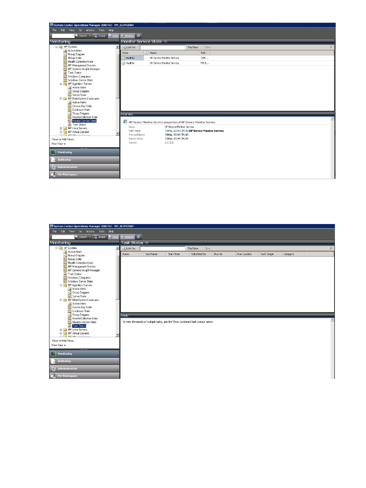Open Monitor Service State view in lower window tree
Image resolution: width=366 pixels, height=488 pixels.
tap(84, 322)
